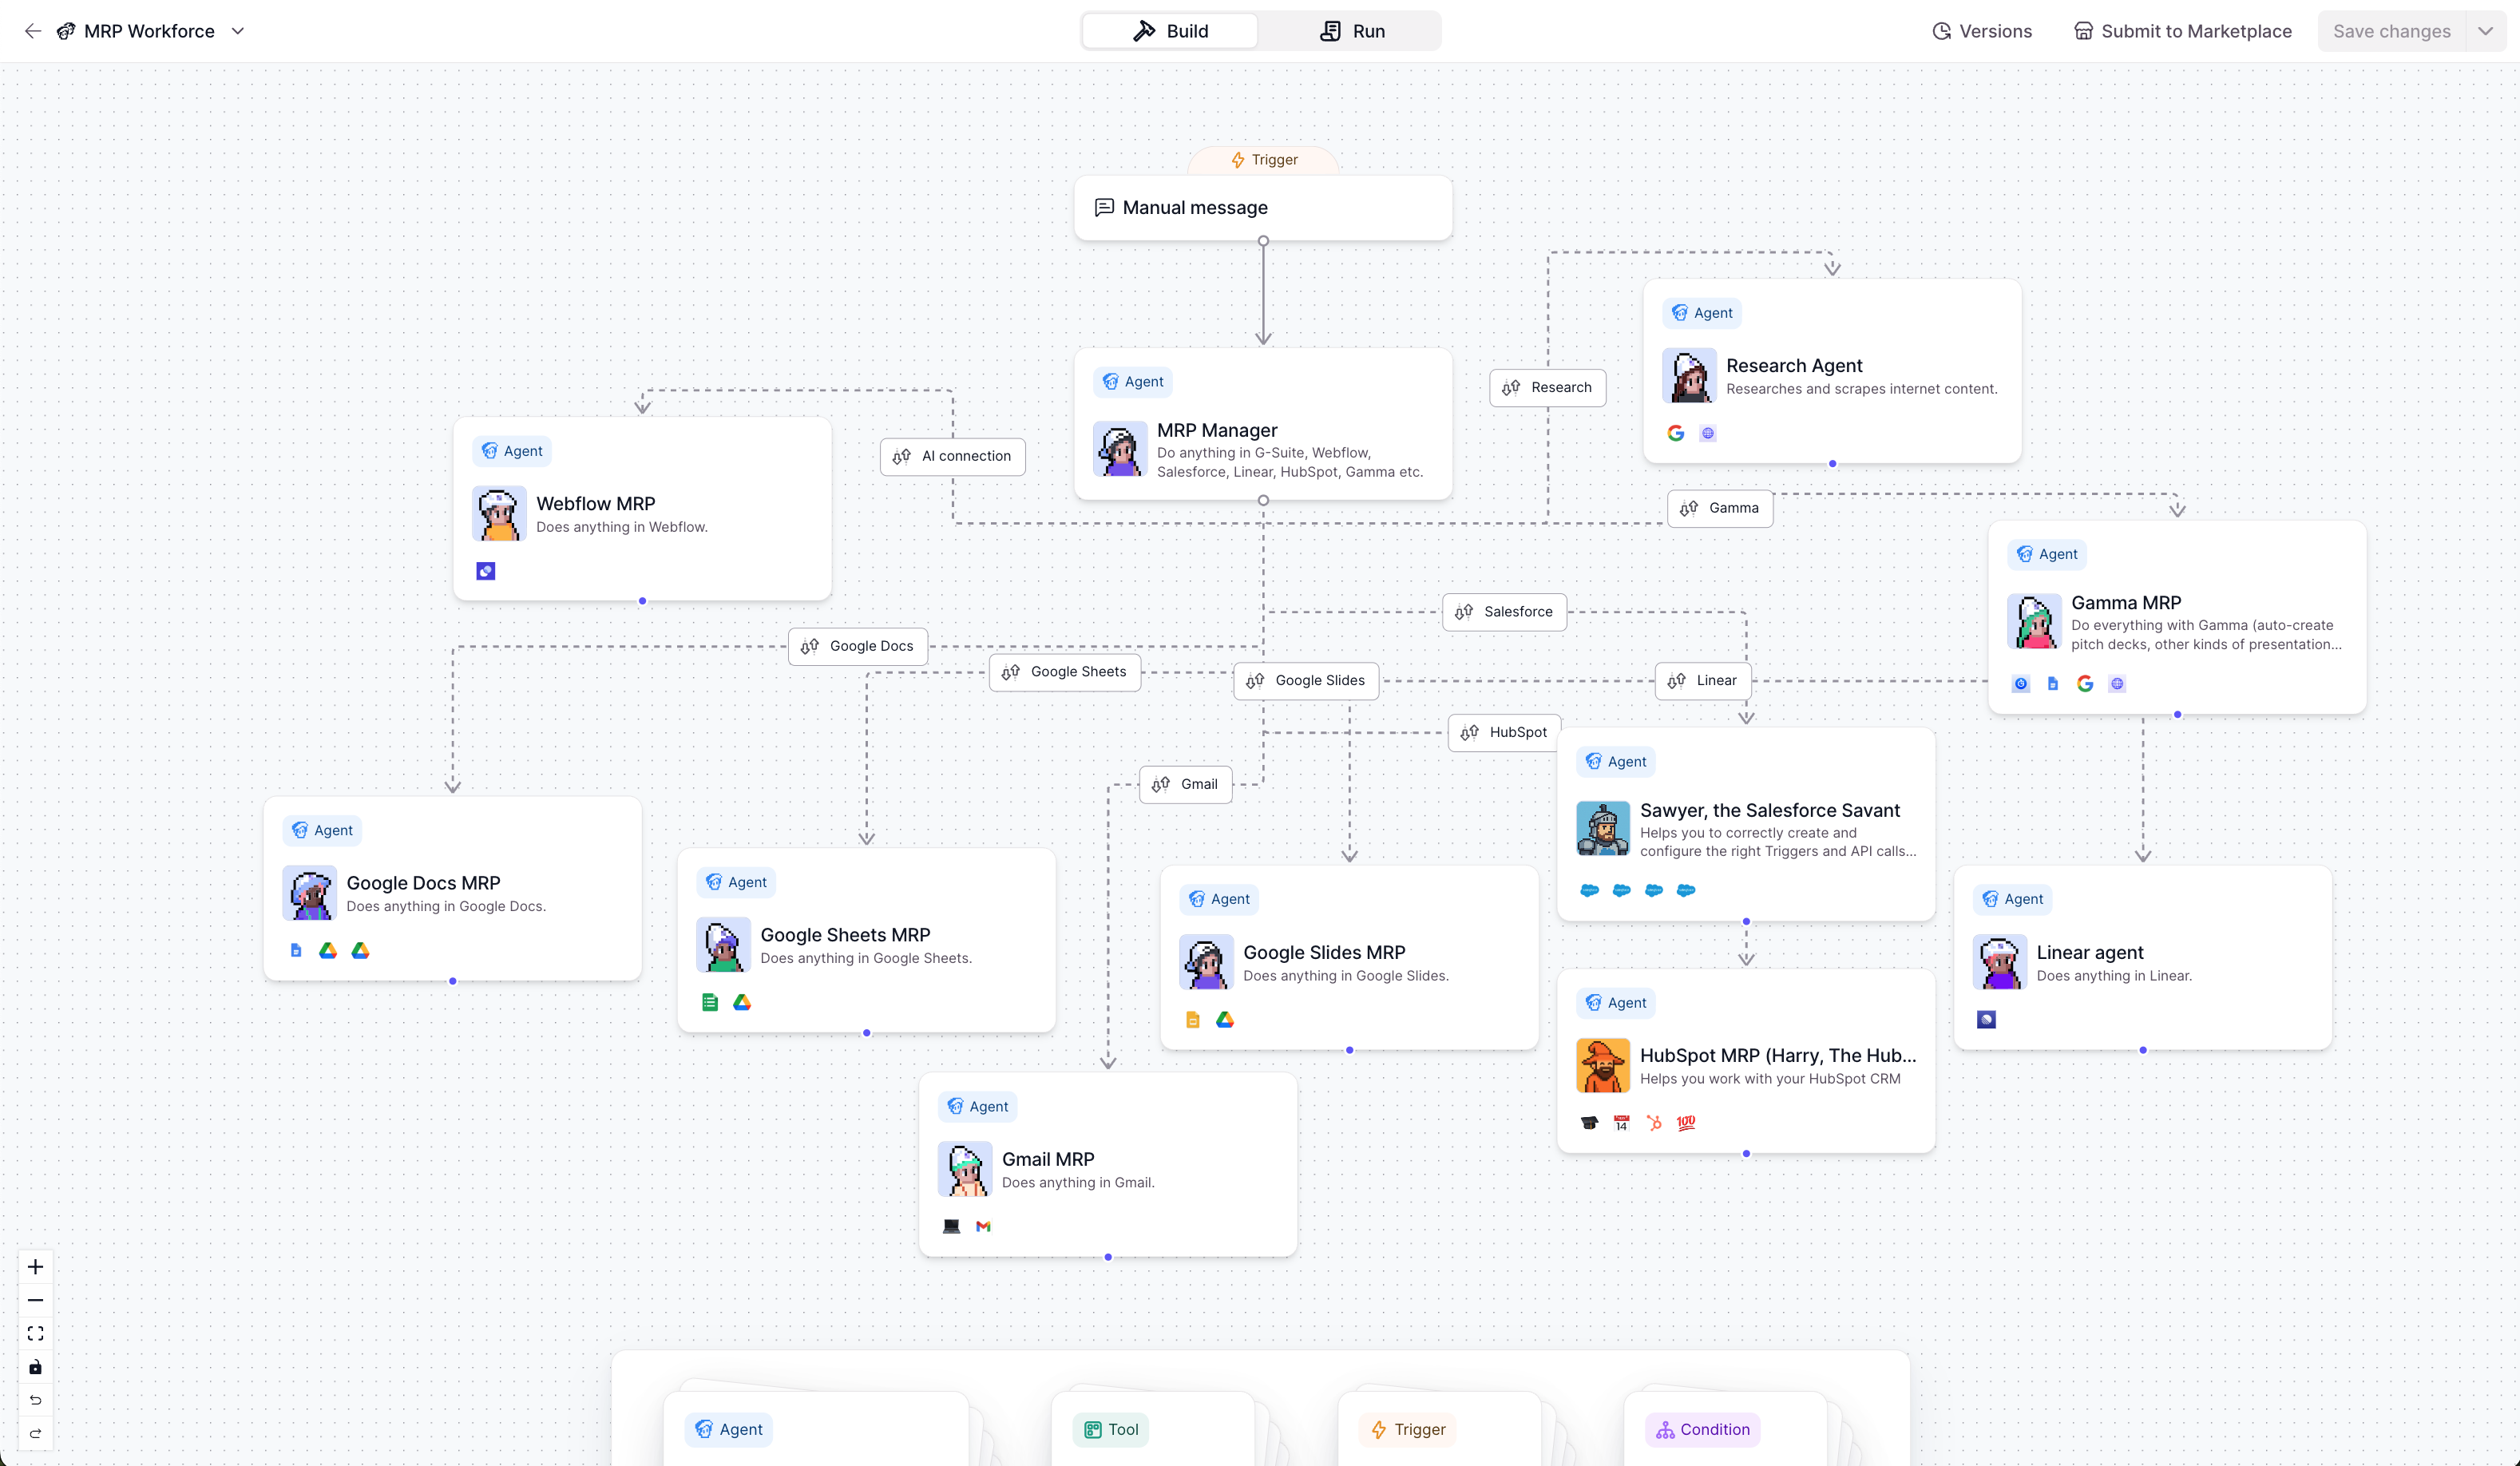Zoom in the canvas with plus icon
2520x1466 pixels.
pyautogui.click(x=36, y=1267)
